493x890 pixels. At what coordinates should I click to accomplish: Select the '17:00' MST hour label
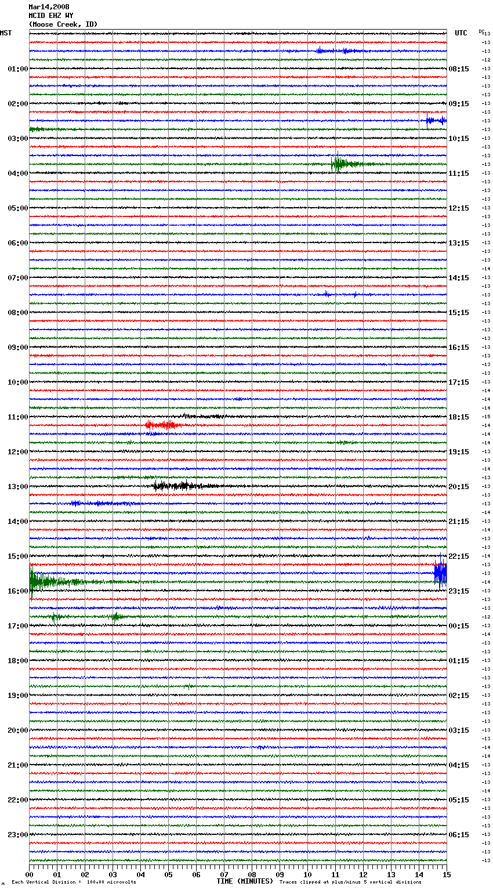tap(18, 626)
